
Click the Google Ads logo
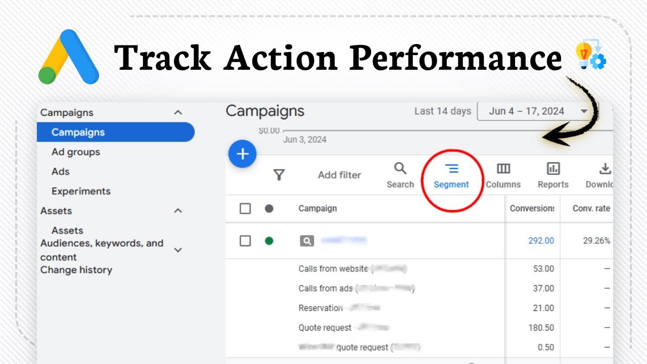(69, 57)
